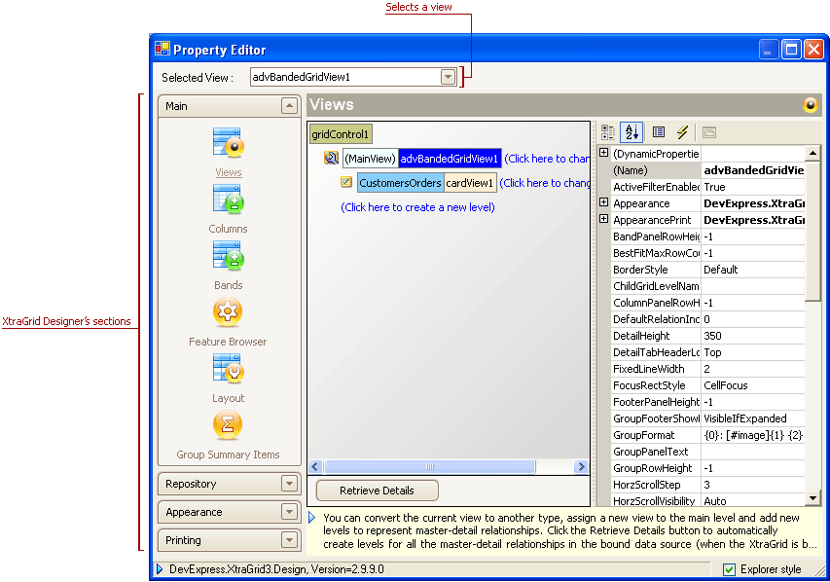Toggle the Explorer style checkbox

point(729,569)
